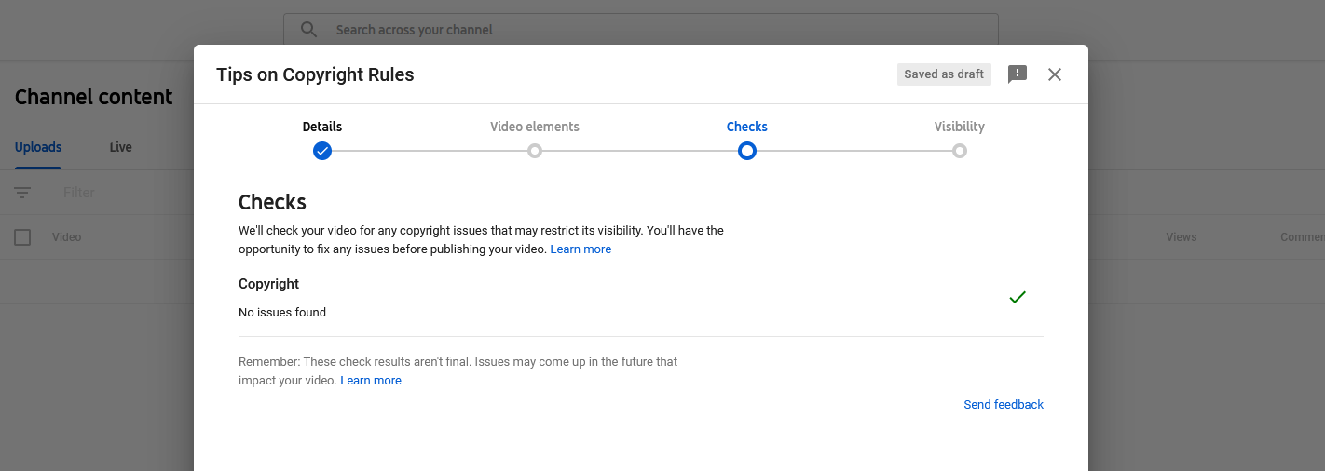Click the Send feedback link
The image size is (1325, 471).
[1004, 405]
